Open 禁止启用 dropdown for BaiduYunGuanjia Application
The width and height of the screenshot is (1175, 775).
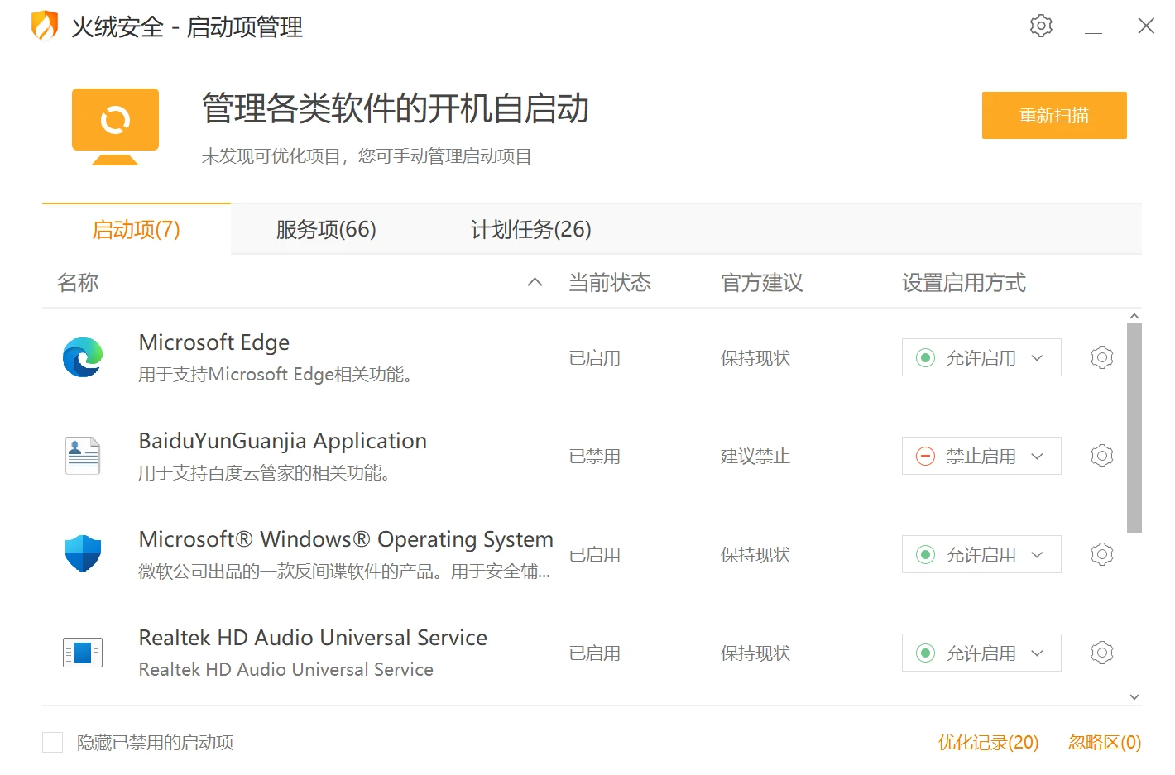[x=981, y=456]
